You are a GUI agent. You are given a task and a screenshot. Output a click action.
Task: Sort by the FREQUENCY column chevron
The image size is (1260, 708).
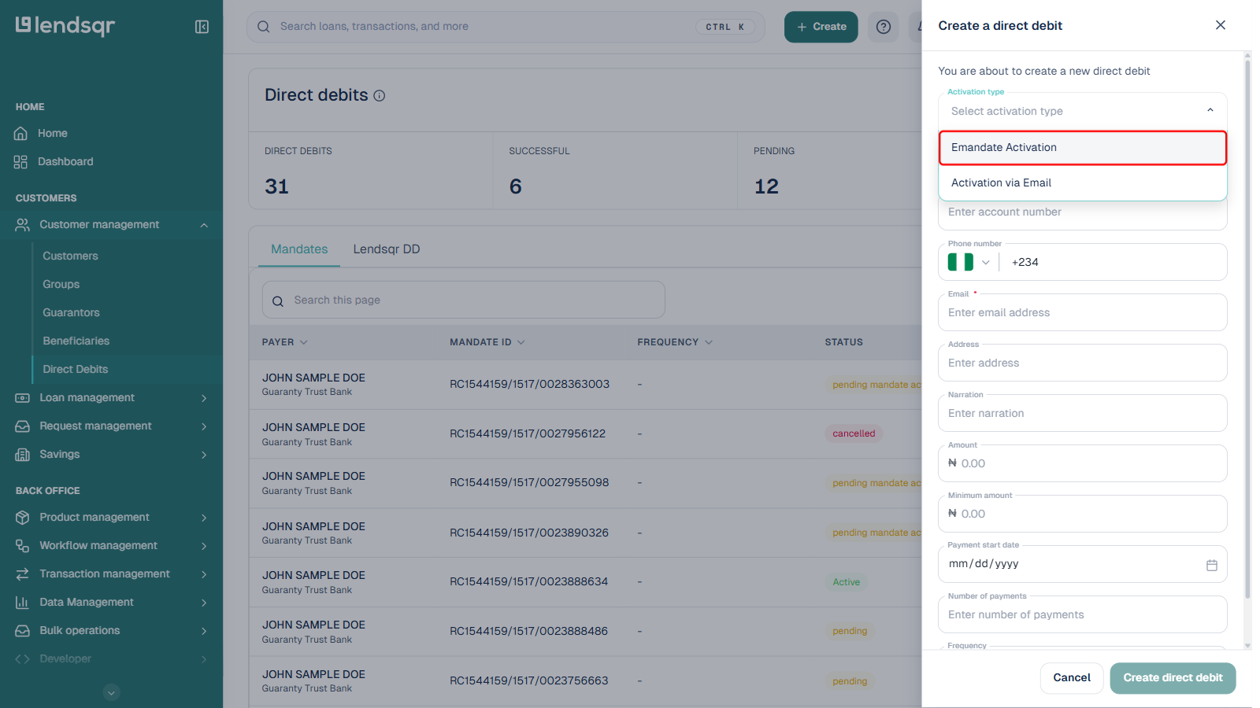[709, 342]
